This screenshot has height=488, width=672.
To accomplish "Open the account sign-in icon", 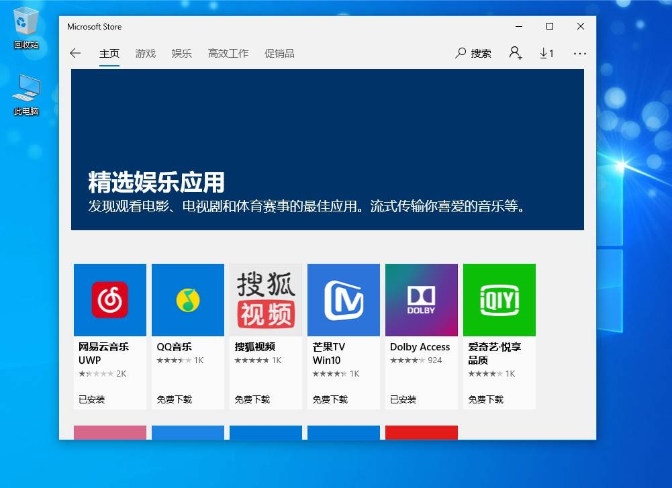I will coord(516,53).
